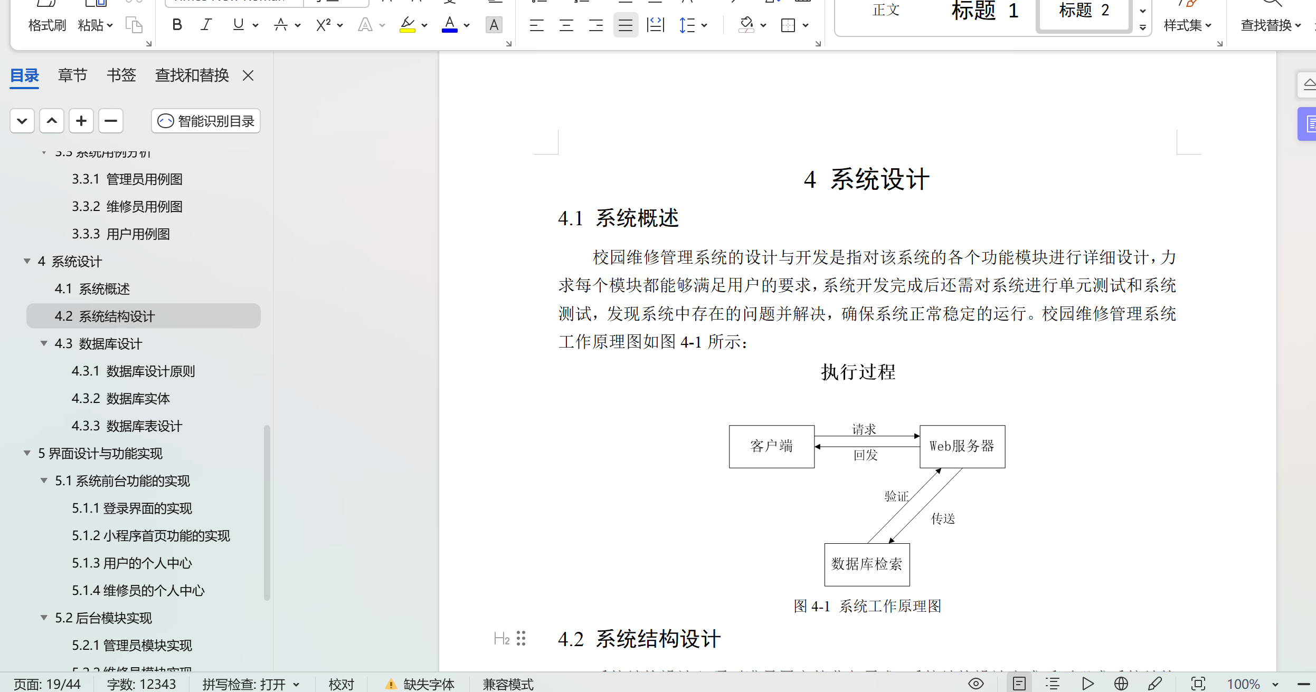Center align the paragraph

coord(566,25)
